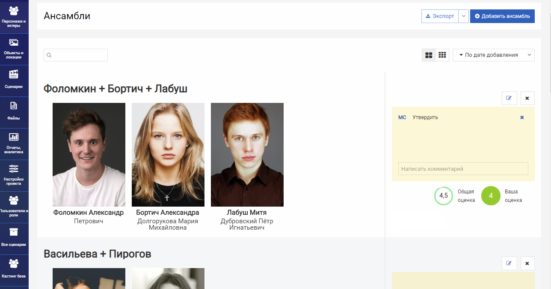Viewport: 551px width, 289px height.
Task: Click the Фоломкин + Бортич + Лабуш heading
Action: (116, 89)
